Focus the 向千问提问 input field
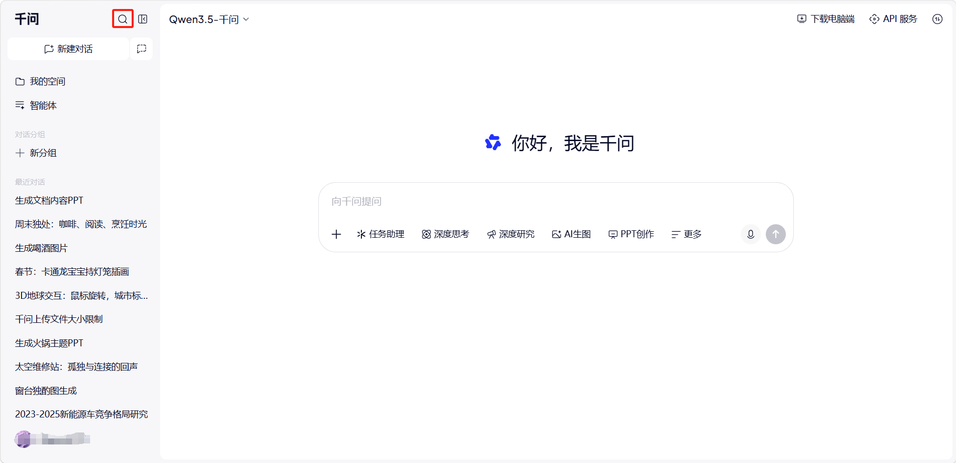This screenshot has width=956, height=463. 556,201
